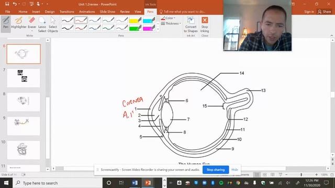The image size is (335, 188).
Task: Click the Hide link in the sharing bar
Action: coord(234,170)
